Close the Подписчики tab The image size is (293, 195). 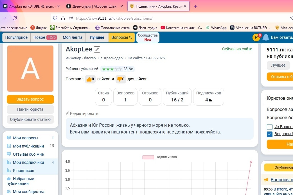(185, 6)
